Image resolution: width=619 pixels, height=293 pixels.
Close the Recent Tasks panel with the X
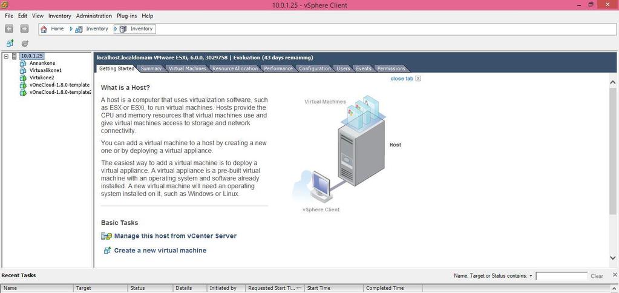pyautogui.click(x=615, y=274)
